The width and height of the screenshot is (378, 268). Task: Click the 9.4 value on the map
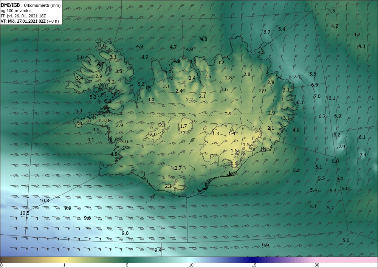tap(158, 250)
